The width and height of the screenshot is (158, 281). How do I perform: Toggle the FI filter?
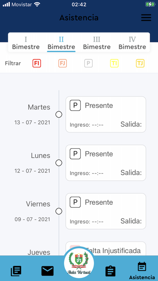[x=37, y=63]
